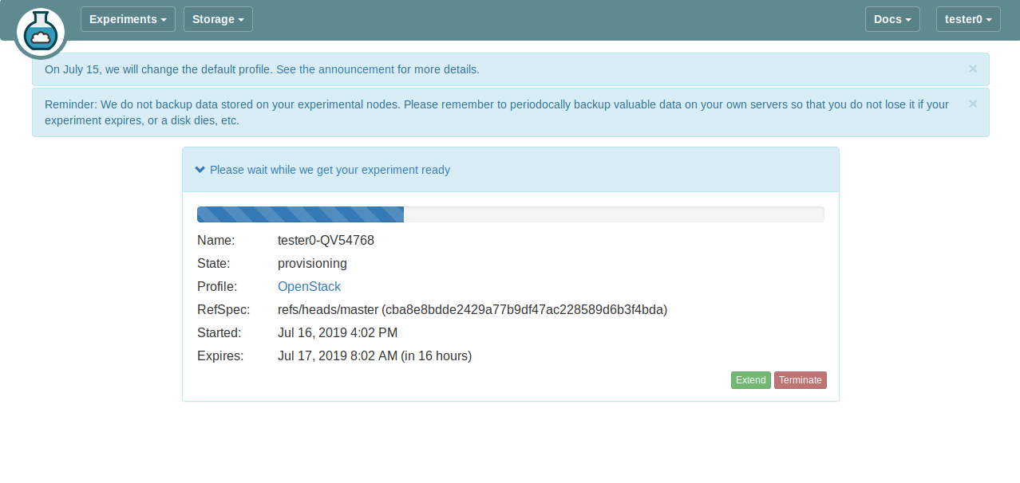Select the experiment name tester0-QV54768
1020x483 pixels.
click(326, 240)
